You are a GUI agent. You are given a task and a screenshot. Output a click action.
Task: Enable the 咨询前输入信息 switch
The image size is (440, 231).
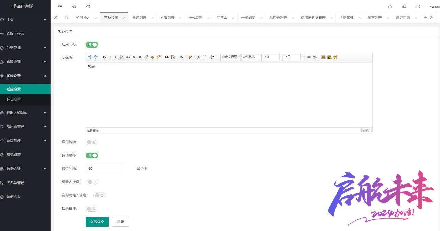click(x=100, y=195)
